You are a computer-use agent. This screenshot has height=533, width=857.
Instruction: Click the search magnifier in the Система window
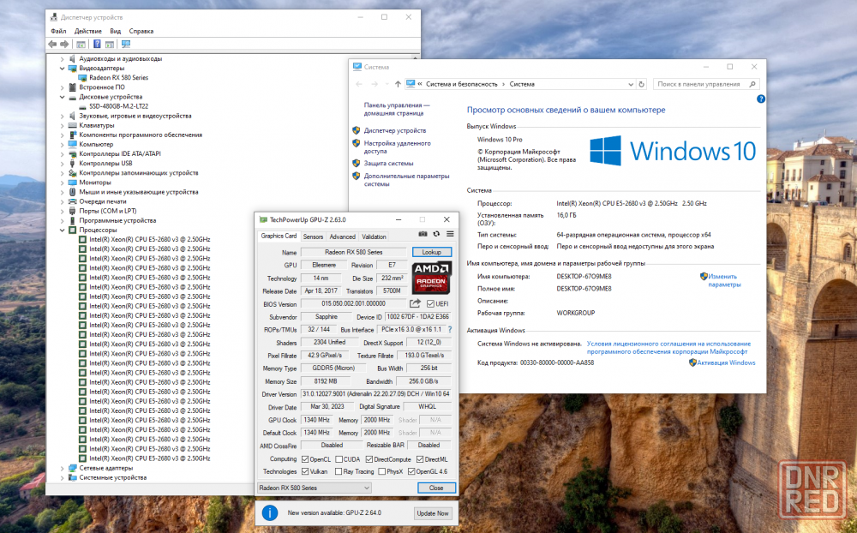click(752, 84)
